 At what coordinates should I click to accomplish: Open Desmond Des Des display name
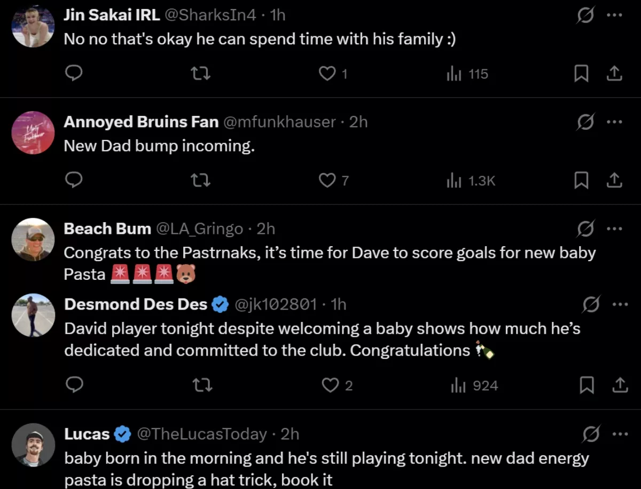[x=136, y=304]
